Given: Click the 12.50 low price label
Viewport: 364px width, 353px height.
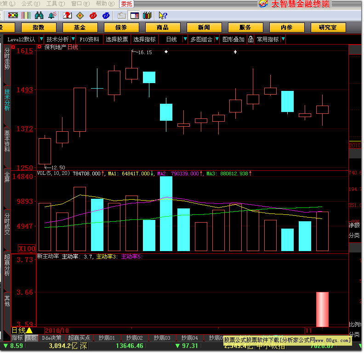Looking at the screenshot, I should (x=58, y=168).
